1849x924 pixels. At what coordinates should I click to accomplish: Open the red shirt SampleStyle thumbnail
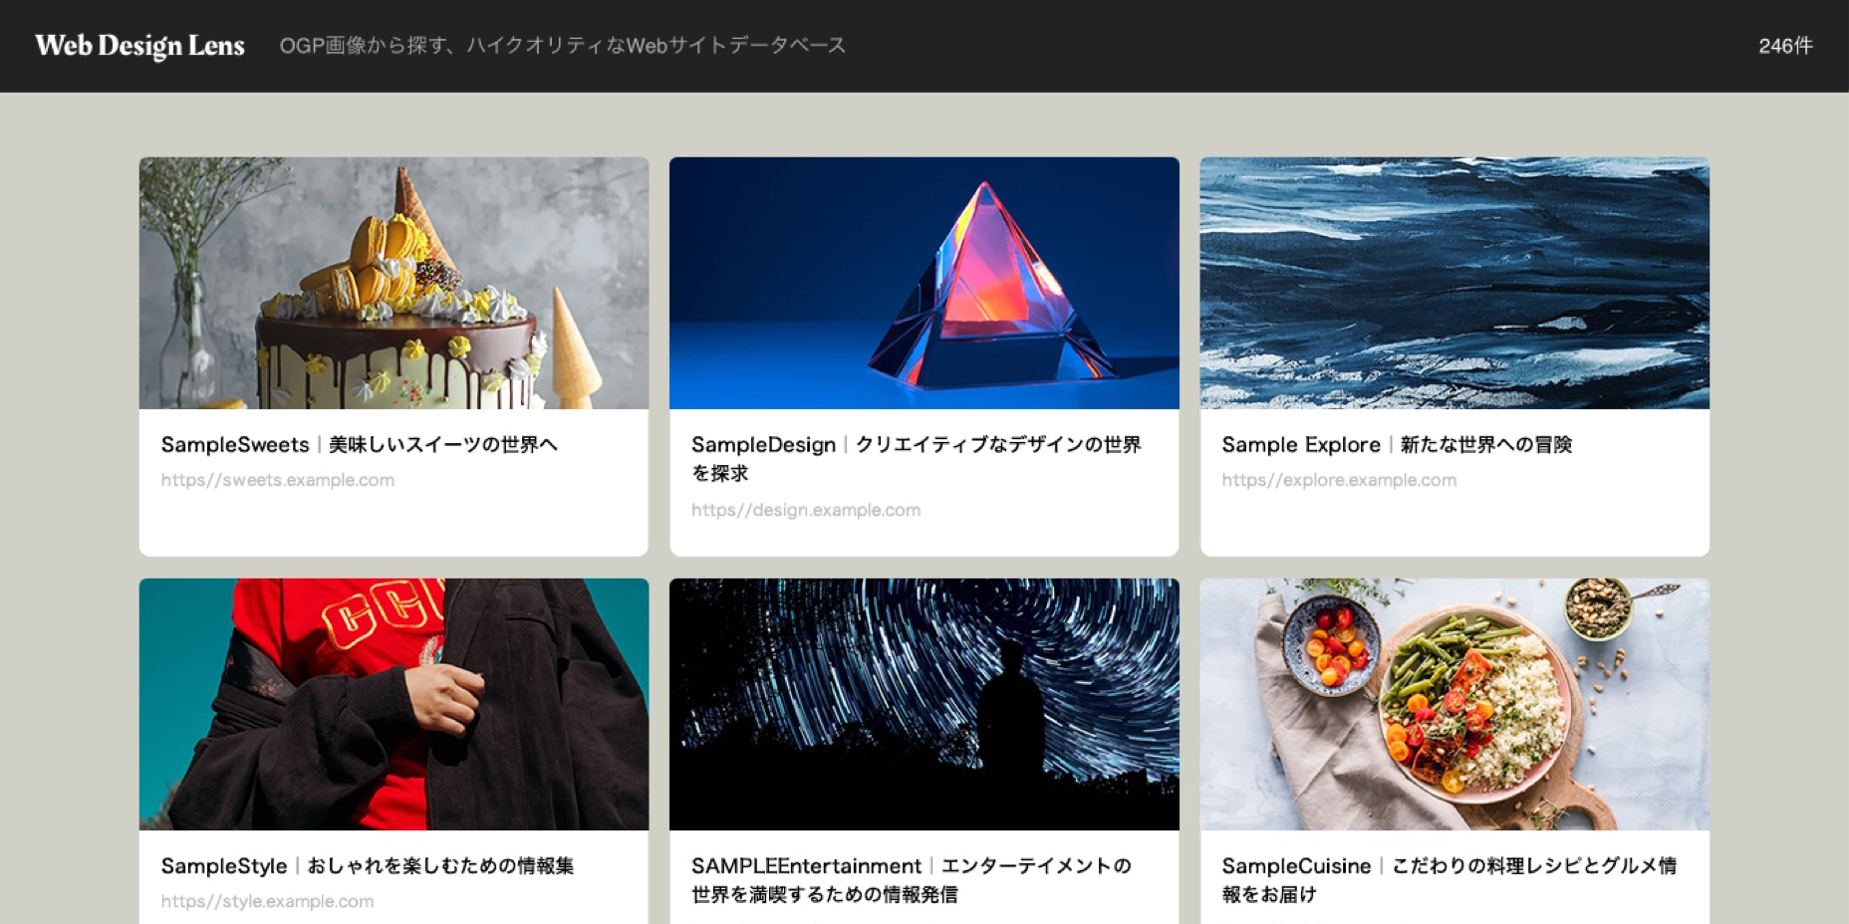(394, 704)
